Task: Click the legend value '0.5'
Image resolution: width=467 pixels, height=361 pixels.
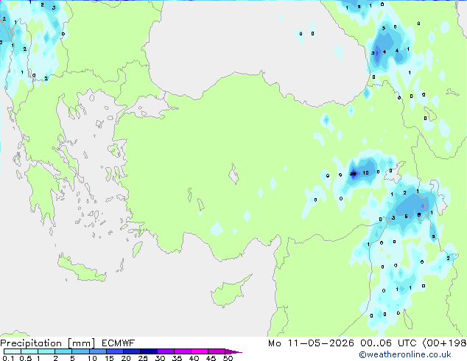Action: pos(26,358)
